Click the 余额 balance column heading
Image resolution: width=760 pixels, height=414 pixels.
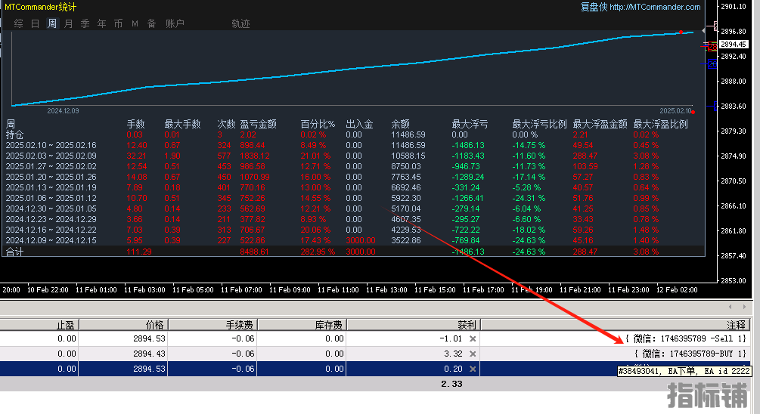click(400, 124)
